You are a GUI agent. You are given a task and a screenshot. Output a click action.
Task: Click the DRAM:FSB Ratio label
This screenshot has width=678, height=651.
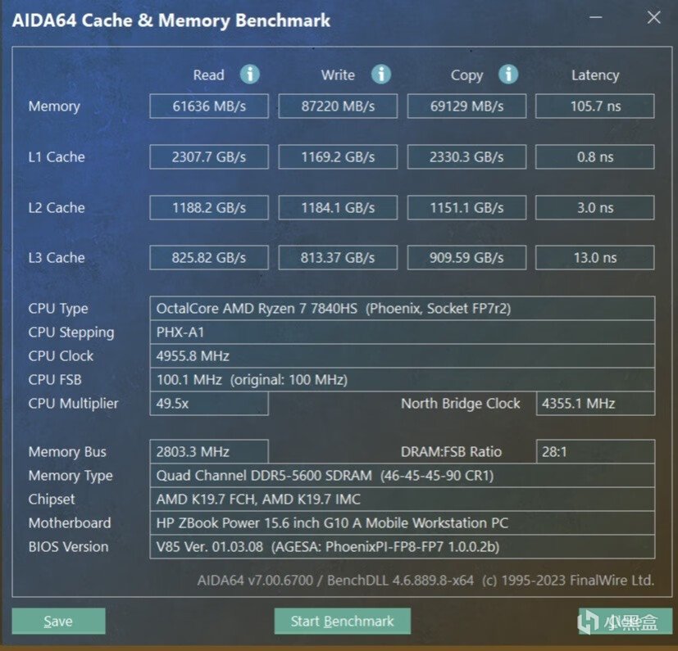click(451, 452)
